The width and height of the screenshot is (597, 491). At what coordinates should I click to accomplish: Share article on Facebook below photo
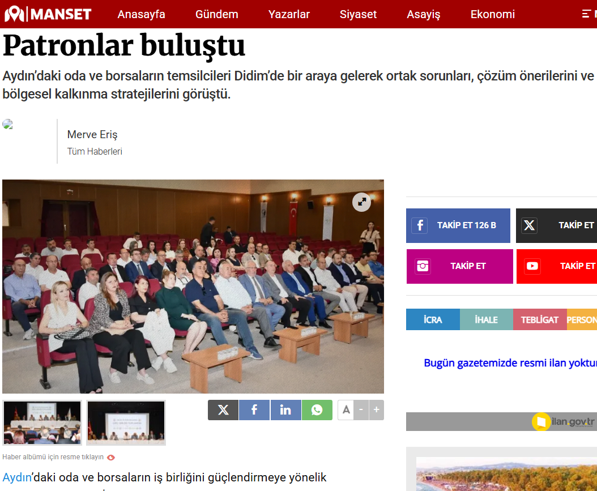(x=254, y=410)
